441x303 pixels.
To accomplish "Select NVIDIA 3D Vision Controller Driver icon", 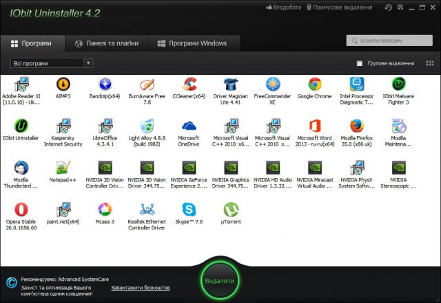I will pyautogui.click(x=105, y=168).
